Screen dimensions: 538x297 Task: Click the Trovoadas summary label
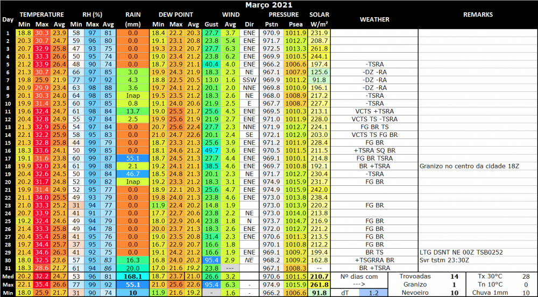(x=416, y=276)
